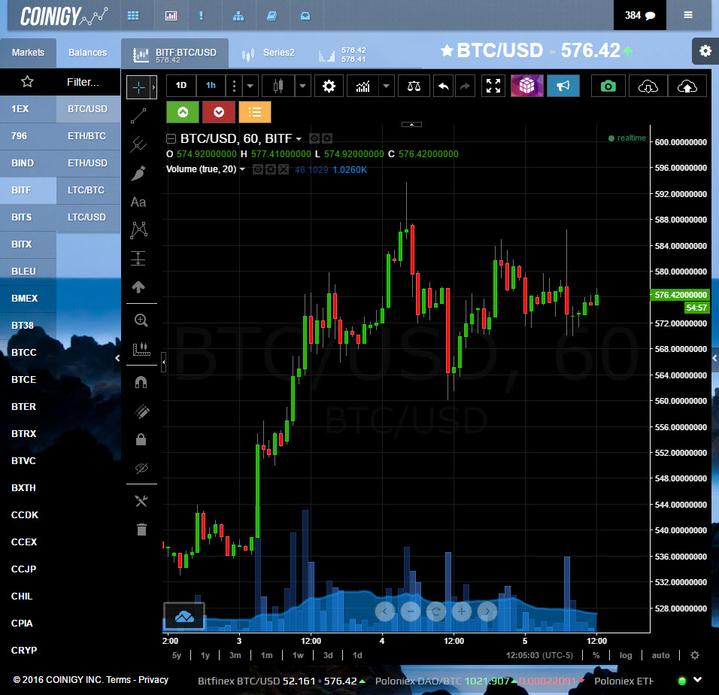Click the redo arrow
719x695 pixels.
pos(465,86)
